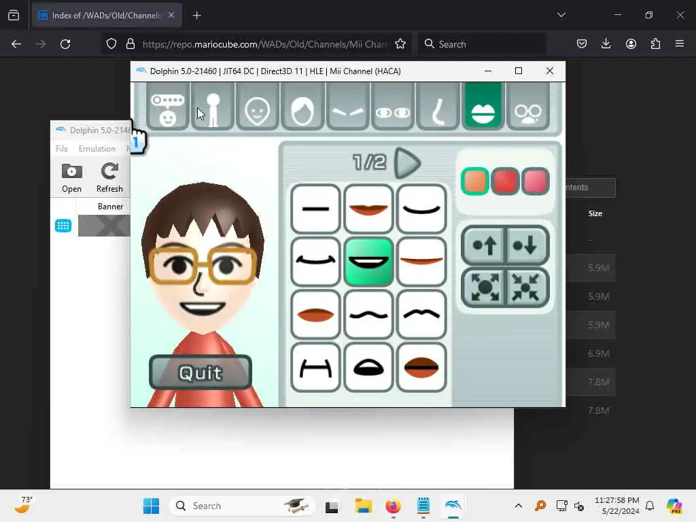This screenshot has width=696, height=522.
Task: Open the face shape tab
Action: pyautogui.click(x=258, y=107)
